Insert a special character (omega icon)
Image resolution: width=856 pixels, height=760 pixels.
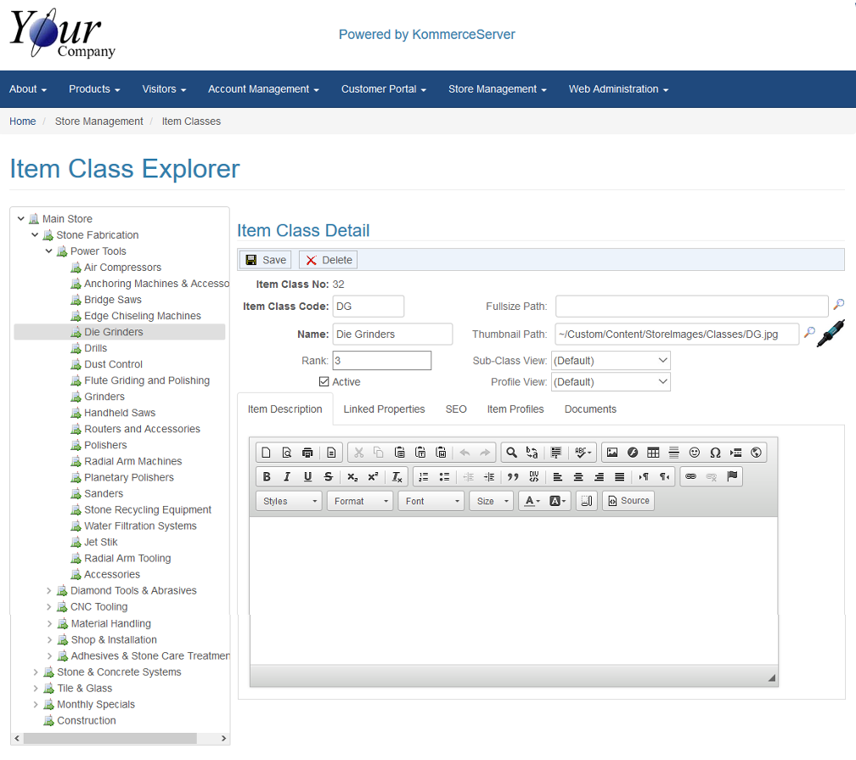pyautogui.click(x=715, y=453)
